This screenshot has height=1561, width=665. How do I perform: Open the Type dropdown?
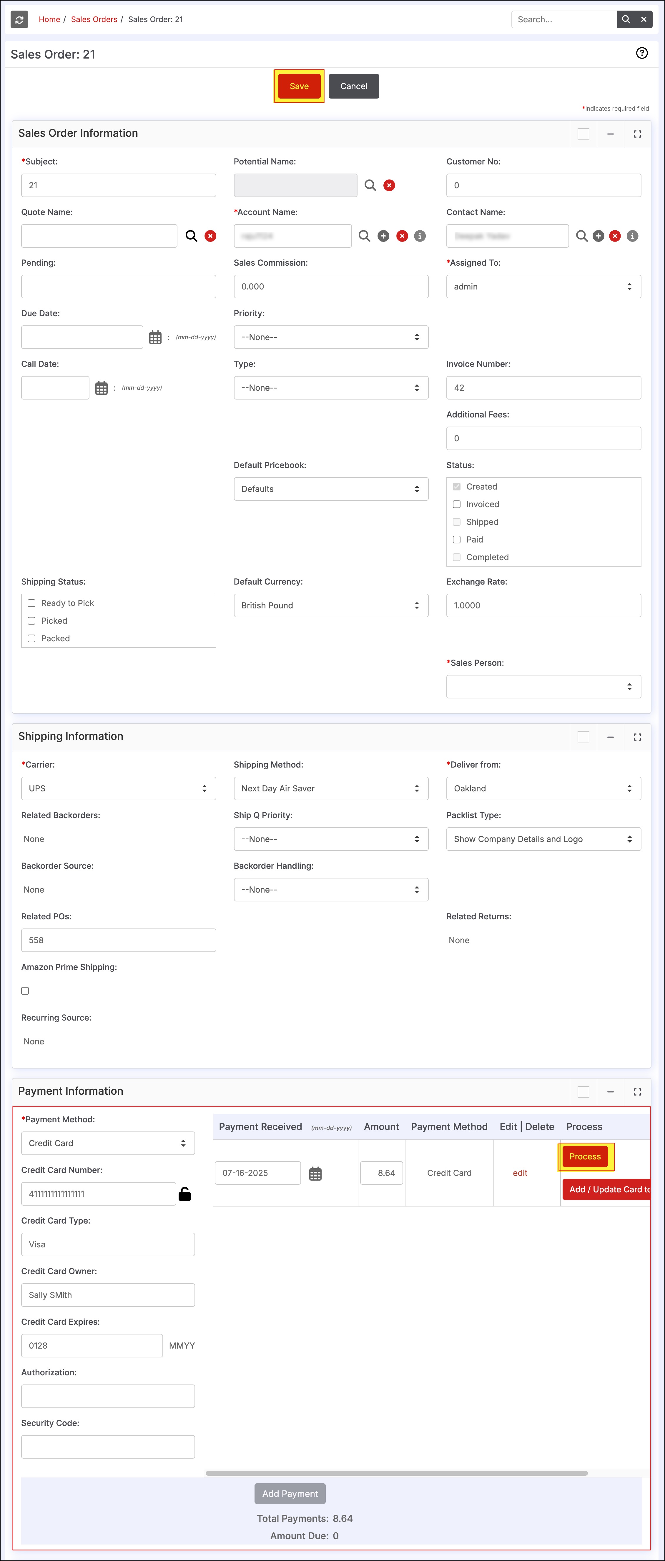coord(331,388)
